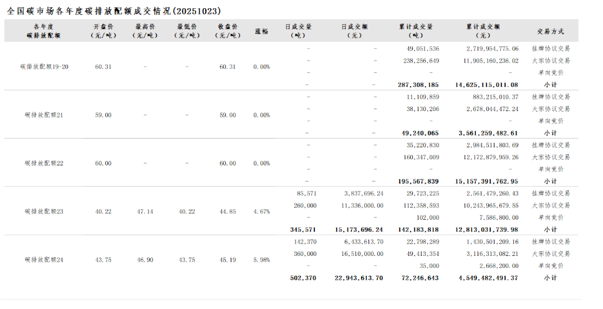Click the 5.98% change value cell
The image size is (603, 309).
[x=261, y=259]
